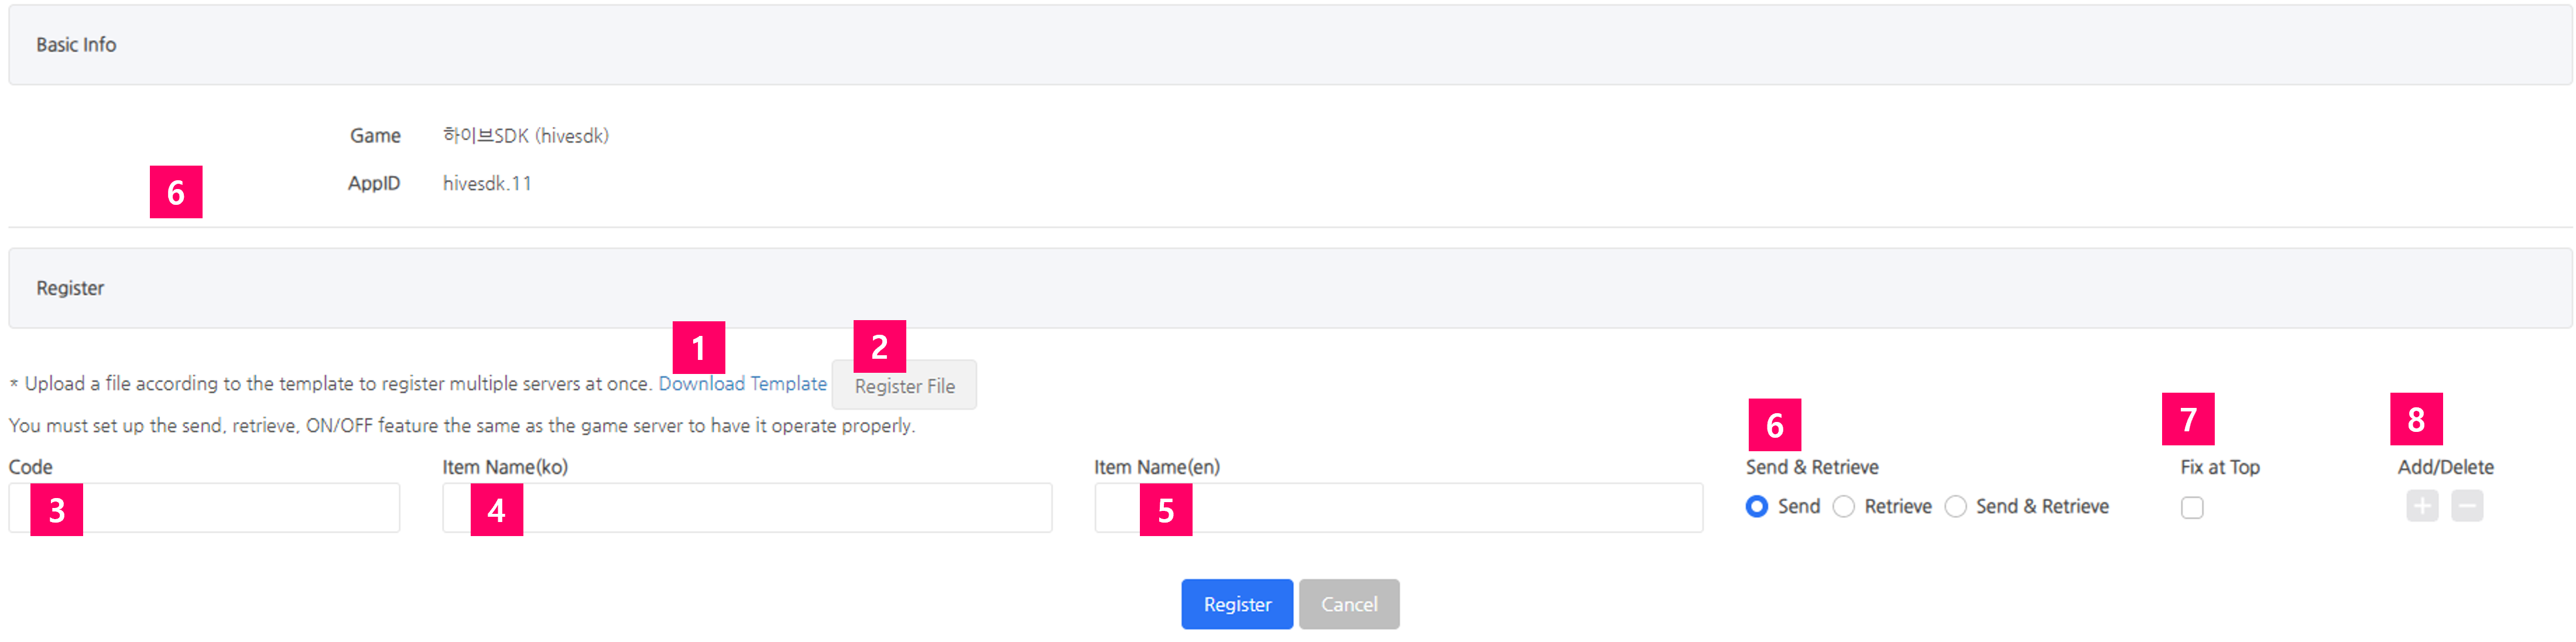Click the minus delete row icon

[x=2466, y=507]
